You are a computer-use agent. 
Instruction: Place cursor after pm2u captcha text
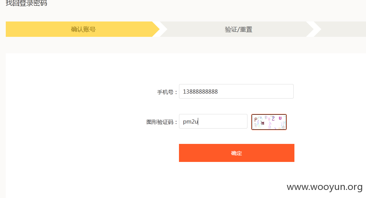[x=198, y=122]
